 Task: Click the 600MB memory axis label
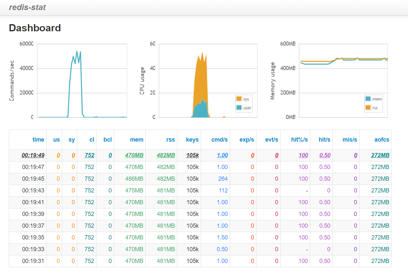288,44
